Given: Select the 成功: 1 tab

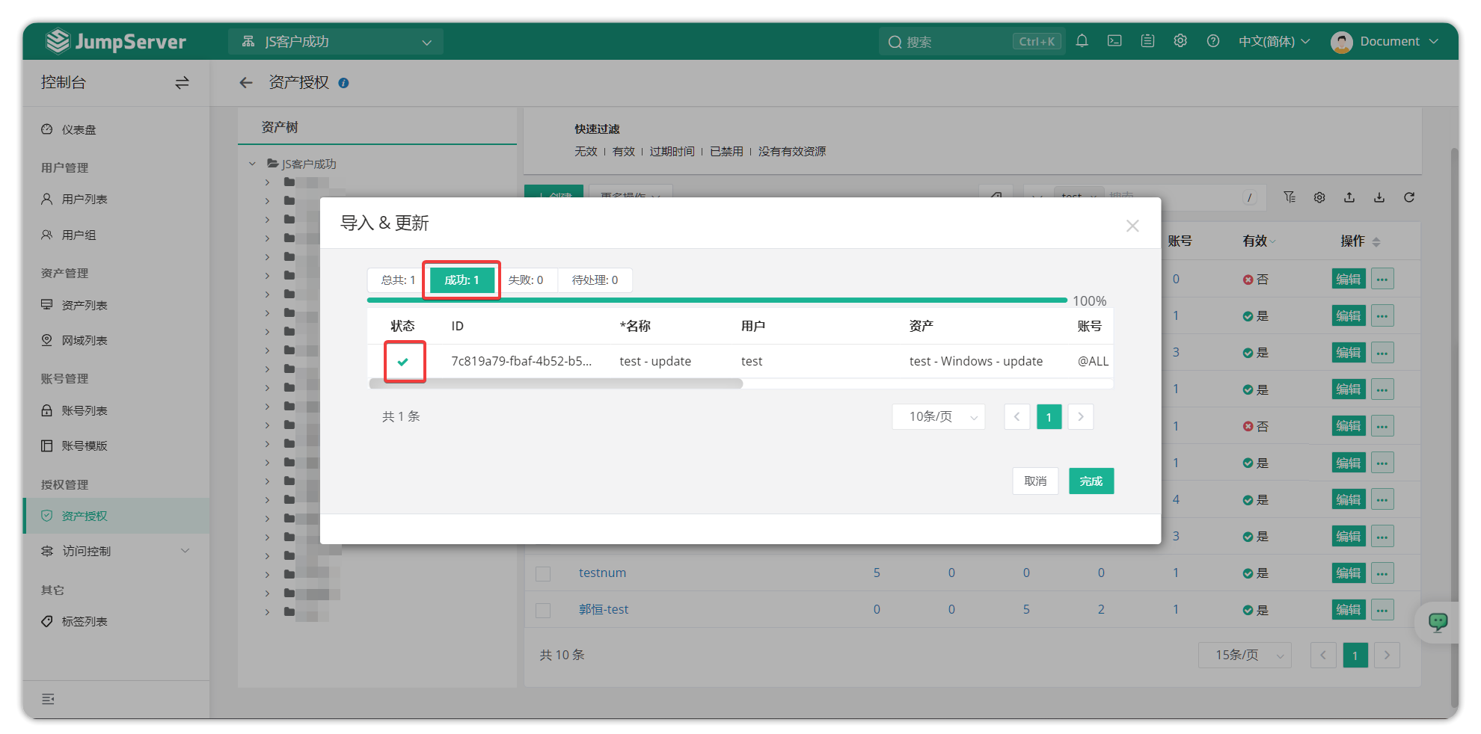Looking at the screenshot, I should [462, 280].
